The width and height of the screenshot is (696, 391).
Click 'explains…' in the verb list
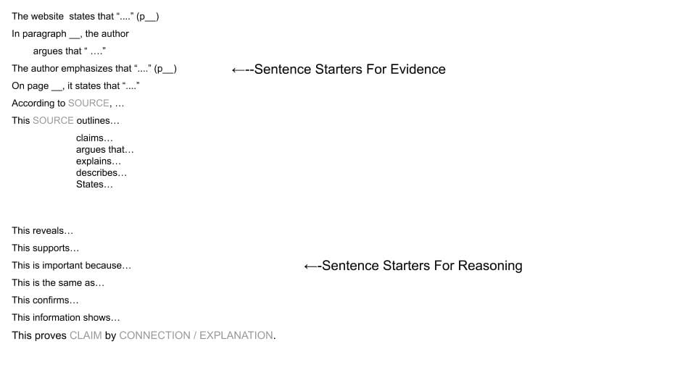click(98, 161)
